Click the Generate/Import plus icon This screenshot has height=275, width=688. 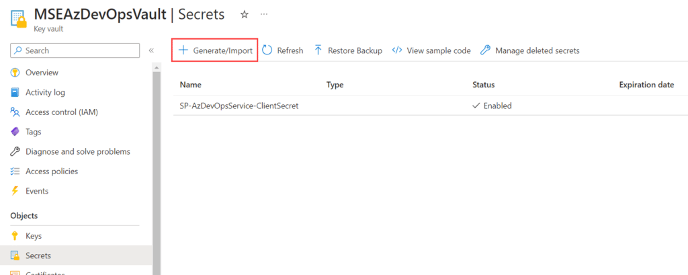pos(183,50)
